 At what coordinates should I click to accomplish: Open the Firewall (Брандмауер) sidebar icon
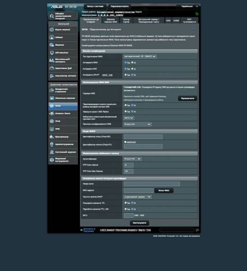click(51, 137)
